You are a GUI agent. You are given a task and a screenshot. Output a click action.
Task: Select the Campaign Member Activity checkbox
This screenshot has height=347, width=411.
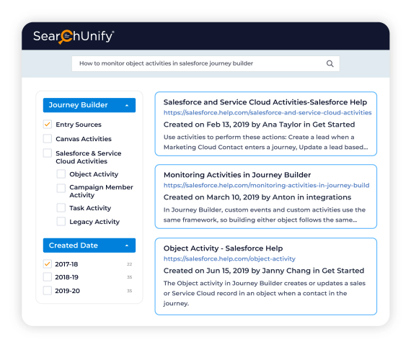(x=61, y=188)
